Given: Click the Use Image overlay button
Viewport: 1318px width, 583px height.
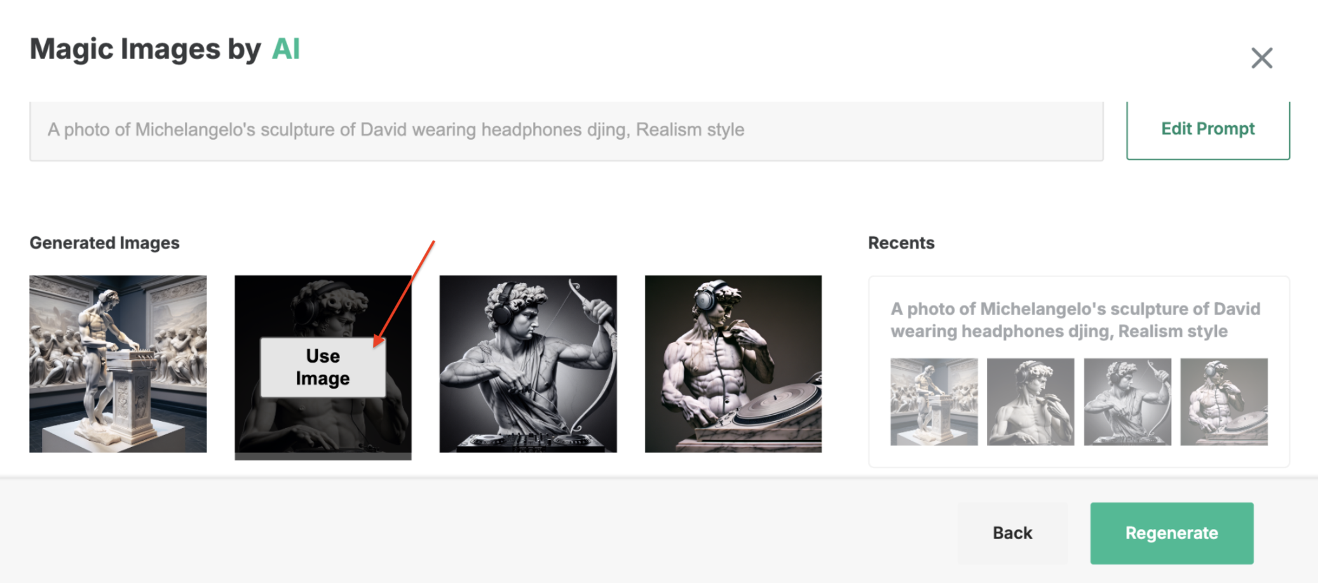Looking at the screenshot, I should pyautogui.click(x=323, y=367).
